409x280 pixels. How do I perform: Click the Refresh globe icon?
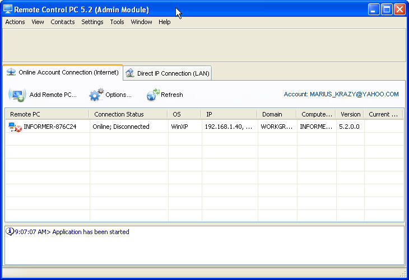coord(153,95)
